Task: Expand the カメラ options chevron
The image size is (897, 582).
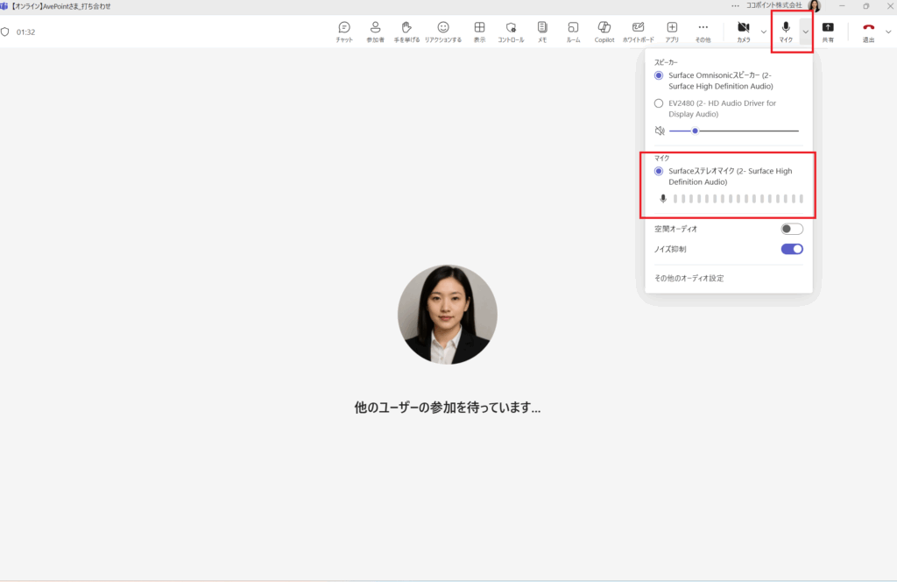Action: coord(763,32)
